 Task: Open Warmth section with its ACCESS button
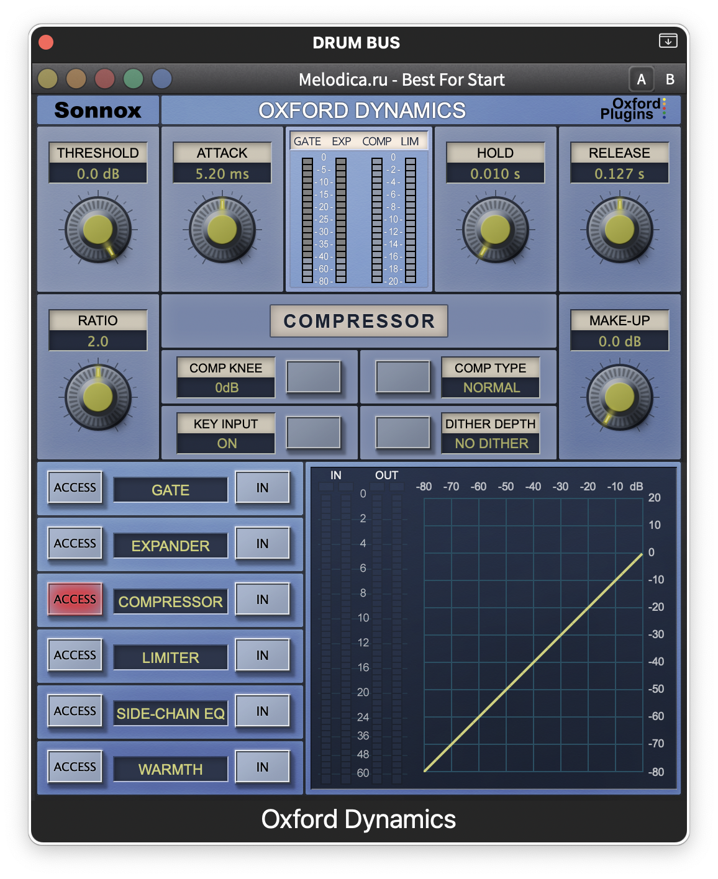75,767
